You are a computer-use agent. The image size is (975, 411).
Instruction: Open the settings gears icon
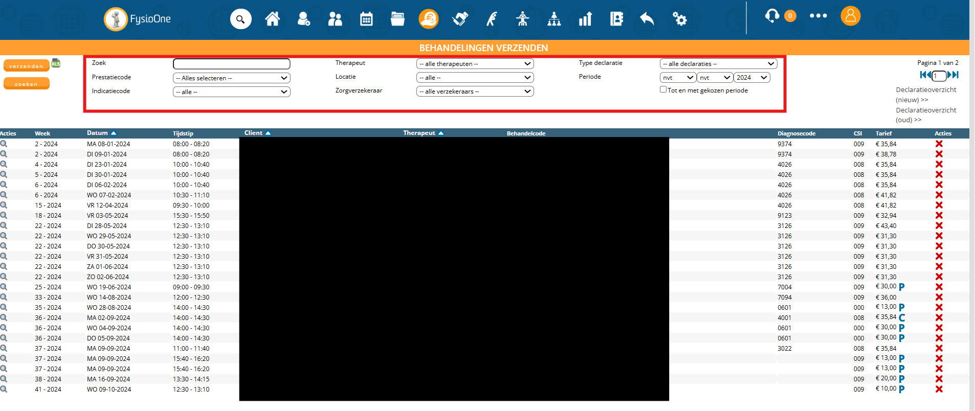click(679, 19)
